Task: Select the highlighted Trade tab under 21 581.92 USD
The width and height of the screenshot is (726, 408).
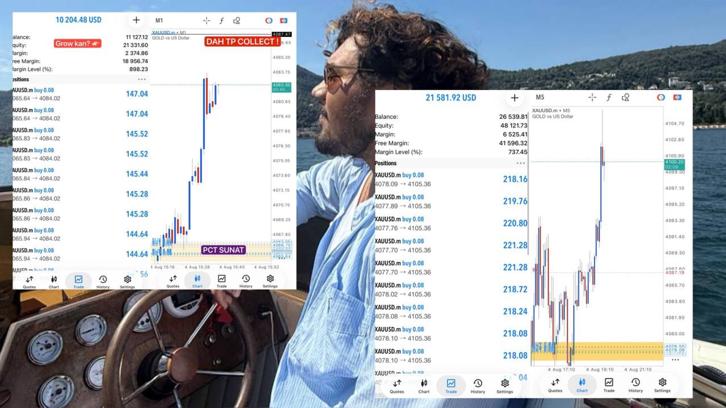Action: [451, 386]
